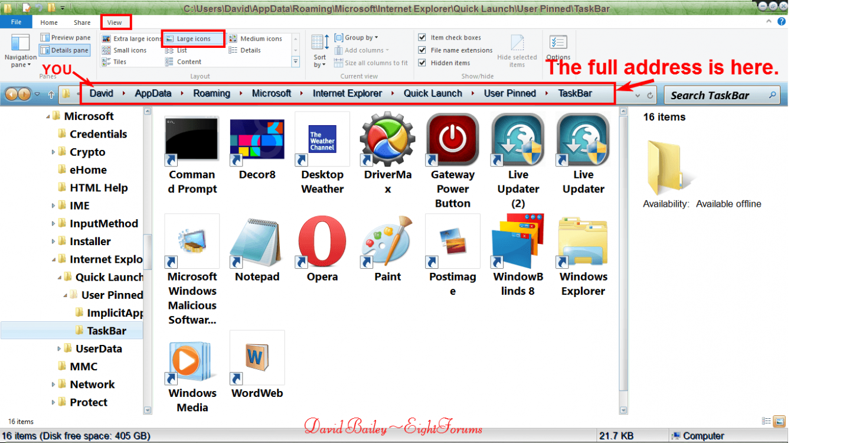
Task: Choose Tiles layout
Action: coord(114,61)
